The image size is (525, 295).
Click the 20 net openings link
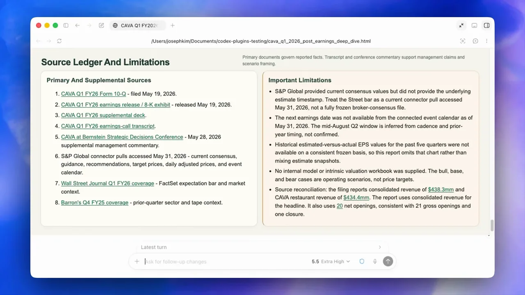point(340,206)
